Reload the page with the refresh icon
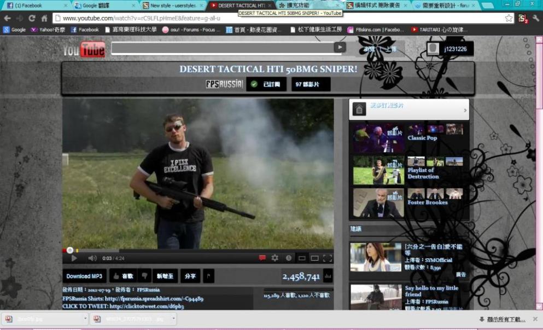Image resolution: width=543 pixels, height=330 pixels. [x=32, y=18]
